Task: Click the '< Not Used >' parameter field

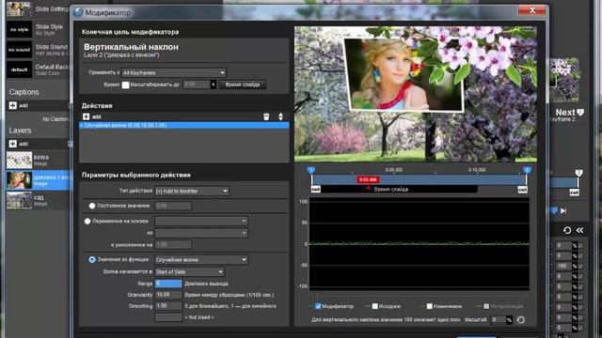Action: point(168,317)
